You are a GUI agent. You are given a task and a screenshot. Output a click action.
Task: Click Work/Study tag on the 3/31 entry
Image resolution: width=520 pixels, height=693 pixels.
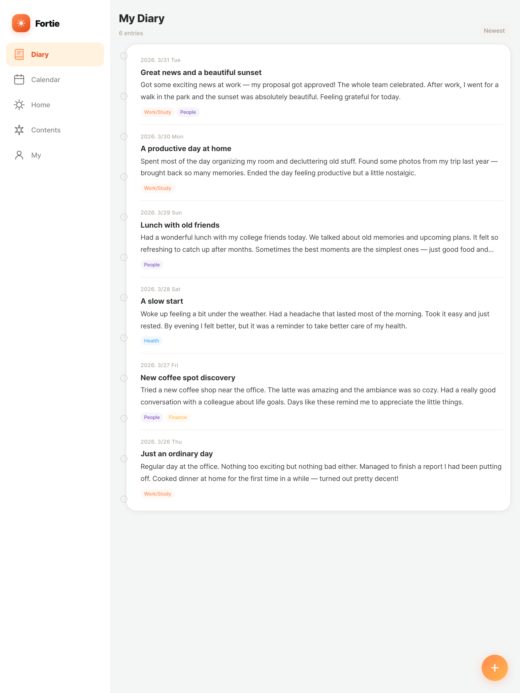click(x=157, y=112)
